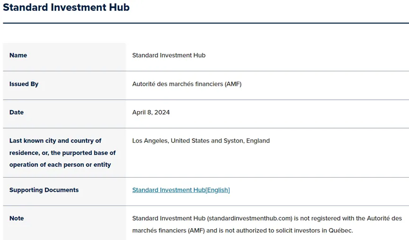Open the Standard Investment Hub[English] supporting document link

coord(181,190)
